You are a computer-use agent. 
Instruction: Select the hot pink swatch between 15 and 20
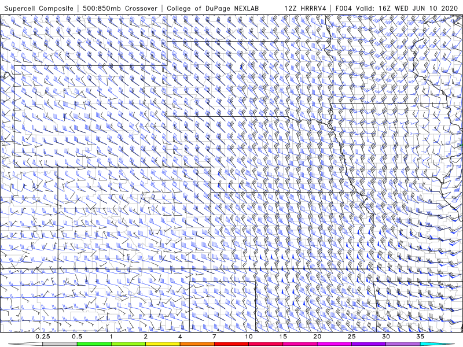click(x=300, y=344)
